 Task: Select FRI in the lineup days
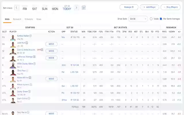coord(25,9)
